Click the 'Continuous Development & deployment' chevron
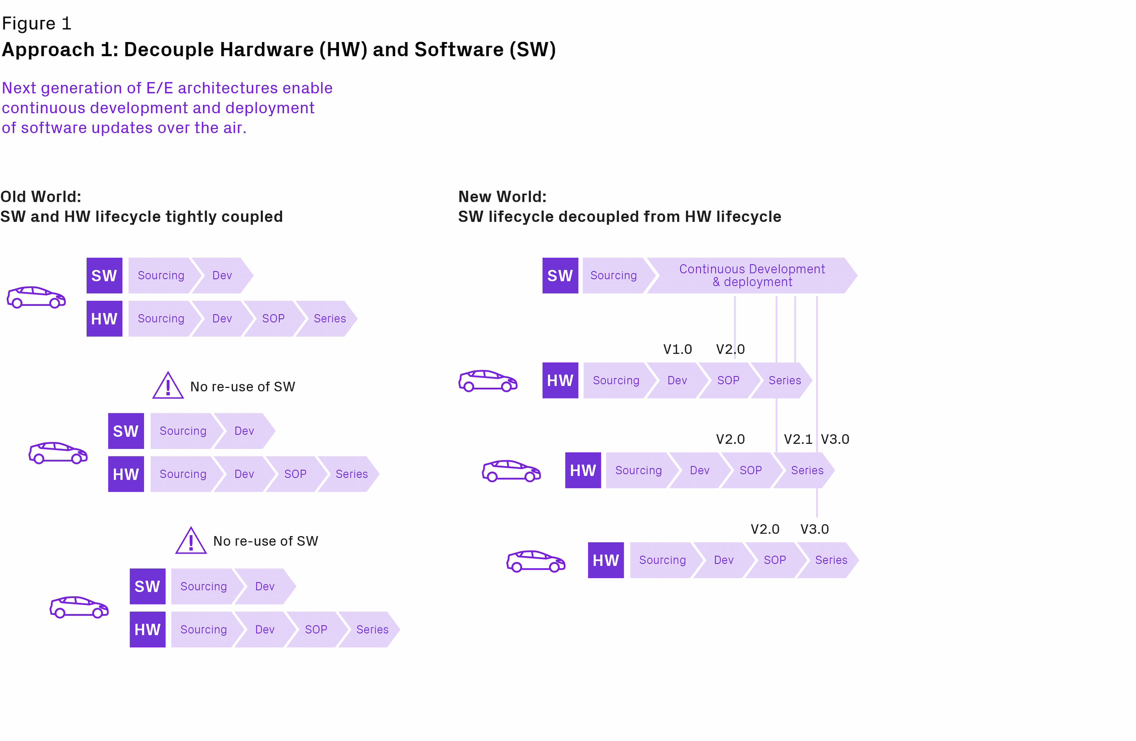1136x741 pixels. point(752,276)
